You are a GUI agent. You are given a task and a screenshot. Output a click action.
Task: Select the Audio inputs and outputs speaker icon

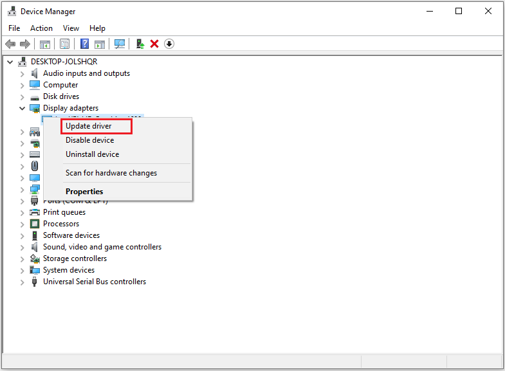tap(34, 73)
